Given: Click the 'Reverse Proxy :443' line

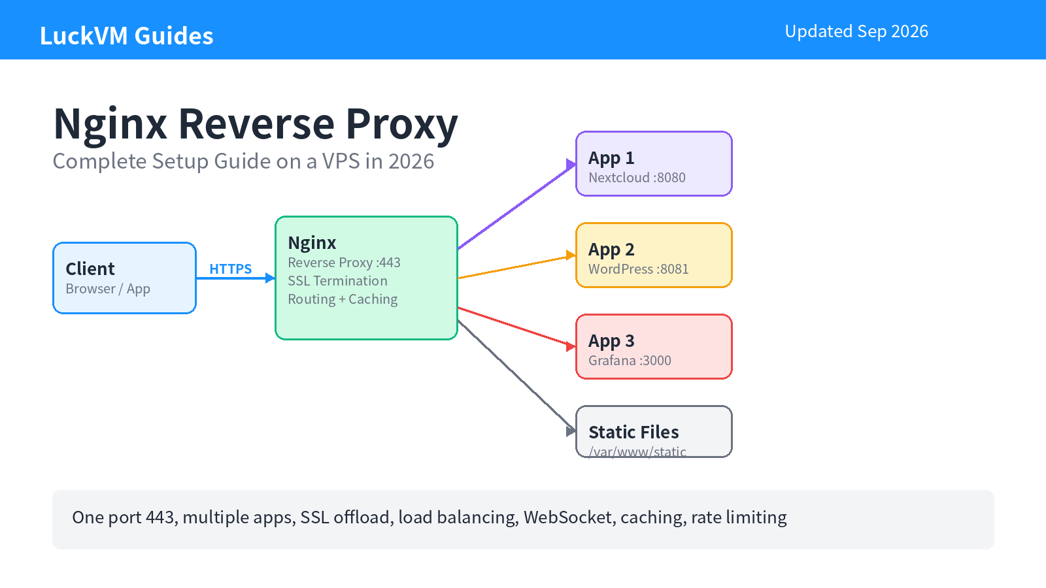Looking at the screenshot, I should tap(344, 263).
